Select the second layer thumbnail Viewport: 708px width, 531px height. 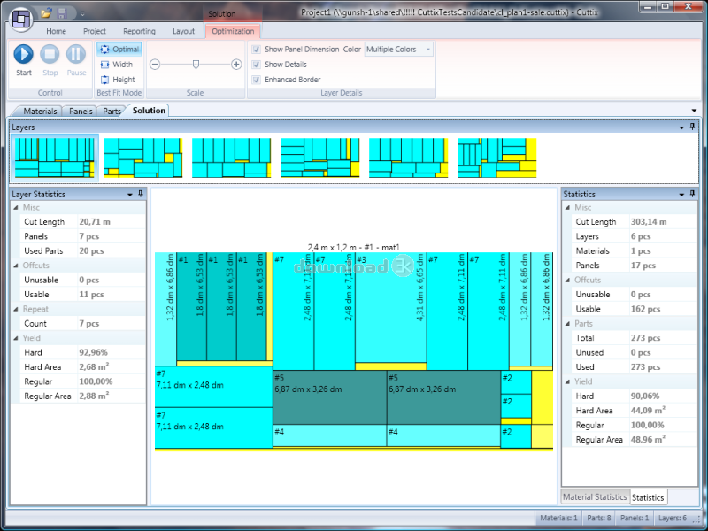(x=142, y=158)
